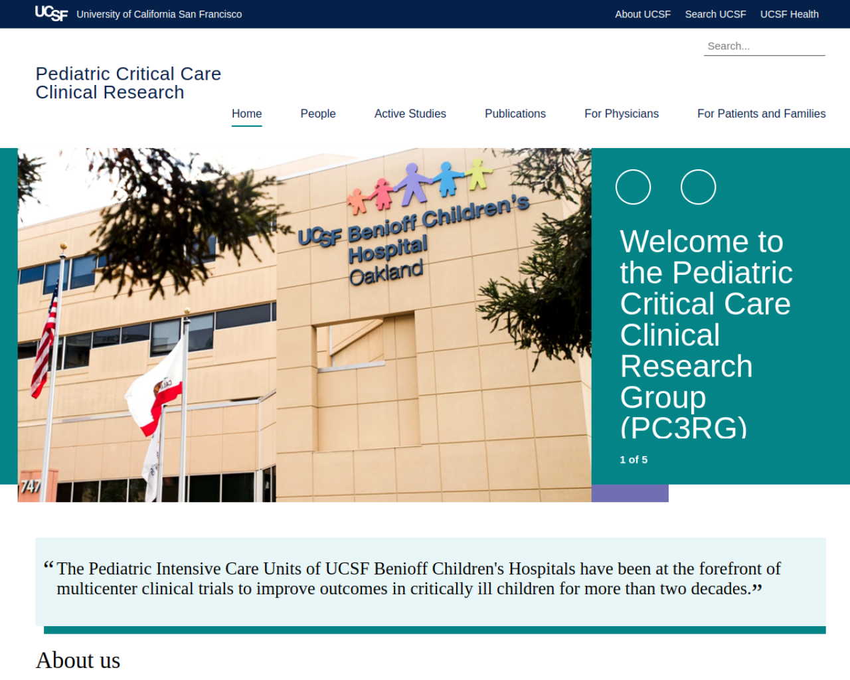Go to Active Studies menu item
The image size is (850, 680).
[x=410, y=114]
